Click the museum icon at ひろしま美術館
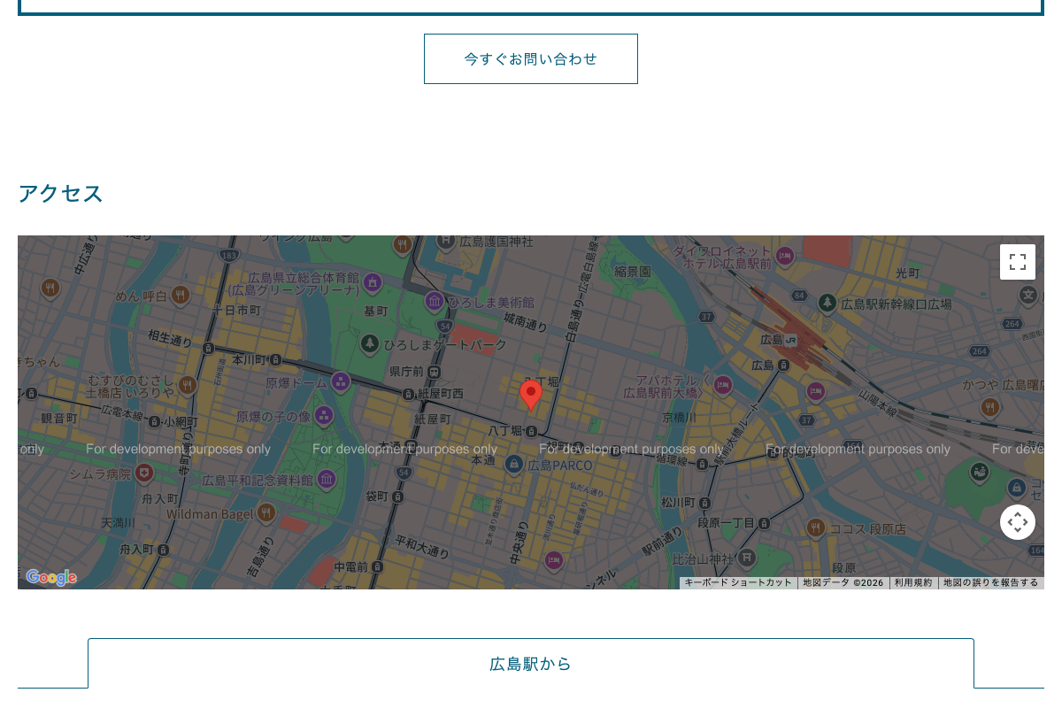 click(x=434, y=301)
